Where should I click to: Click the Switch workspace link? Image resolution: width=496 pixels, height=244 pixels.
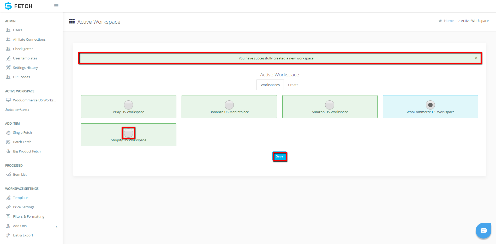pos(17,109)
